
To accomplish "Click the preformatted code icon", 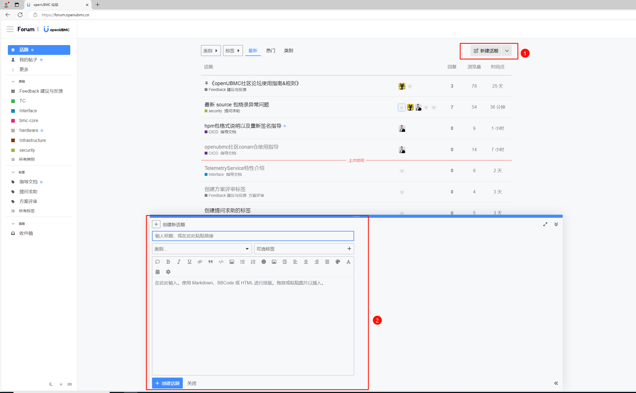I will coord(221,262).
